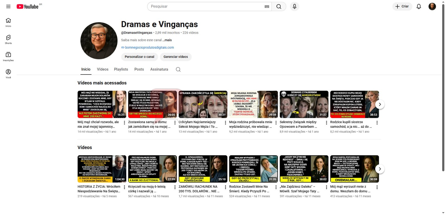This screenshot has width=445, height=215.
Task: Click the 'Vídeos mais acessados' section heading
Action: [x=102, y=83]
